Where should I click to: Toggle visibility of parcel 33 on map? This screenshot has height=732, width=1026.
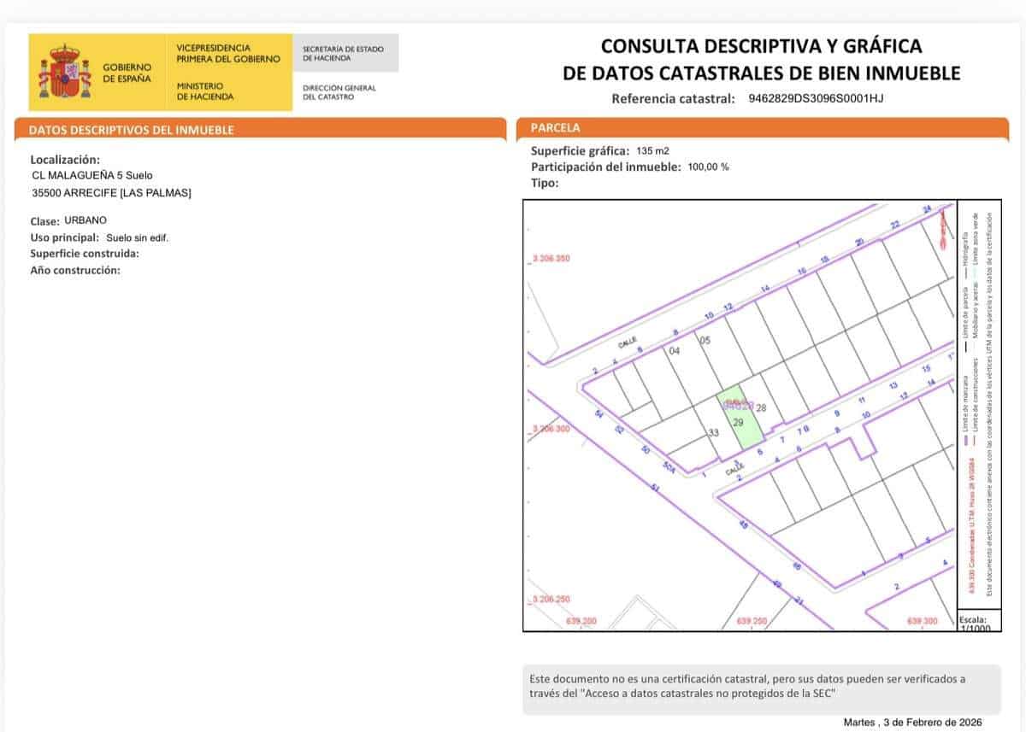[x=714, y=433]
